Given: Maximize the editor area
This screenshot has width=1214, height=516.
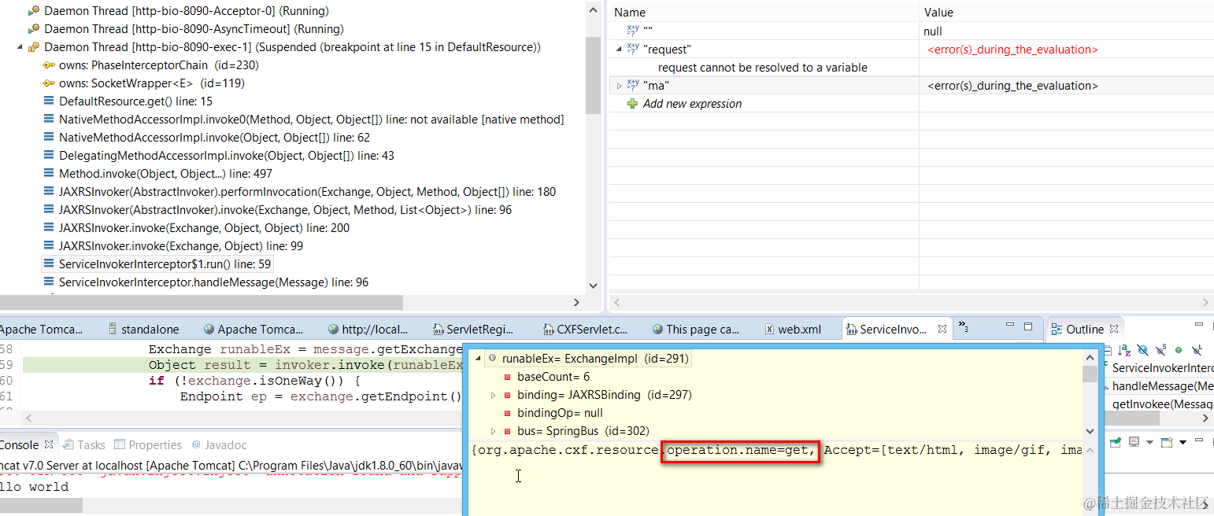Looking at the screenshot, I should [1028, 326].
